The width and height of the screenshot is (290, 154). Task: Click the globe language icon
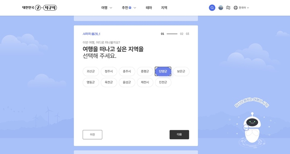coord(236,8)
